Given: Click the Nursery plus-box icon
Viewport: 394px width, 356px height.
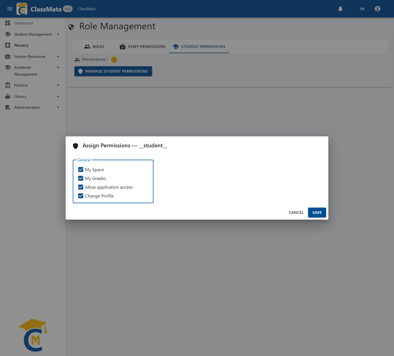Looking at the screenshot, I should pyautogui.click(x=8, y=45).
